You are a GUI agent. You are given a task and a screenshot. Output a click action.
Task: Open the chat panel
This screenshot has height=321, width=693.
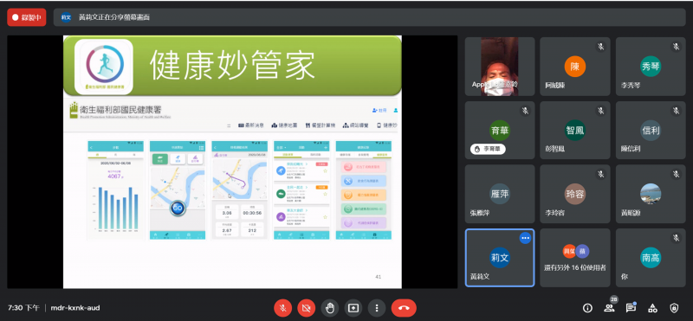click(x=631, y=308)
